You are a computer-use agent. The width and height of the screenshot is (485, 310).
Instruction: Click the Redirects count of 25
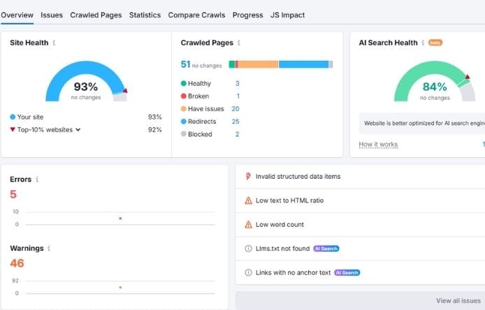coord(236,121)
